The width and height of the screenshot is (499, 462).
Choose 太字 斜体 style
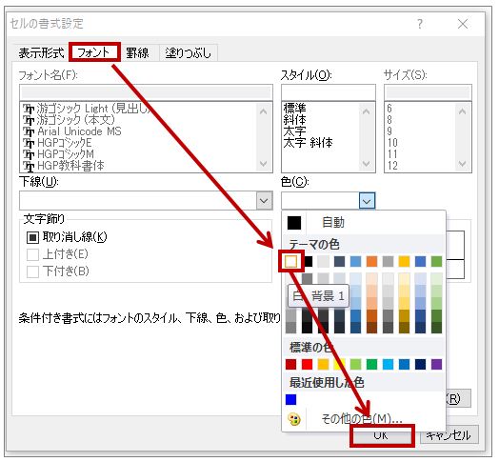point(308,143)
